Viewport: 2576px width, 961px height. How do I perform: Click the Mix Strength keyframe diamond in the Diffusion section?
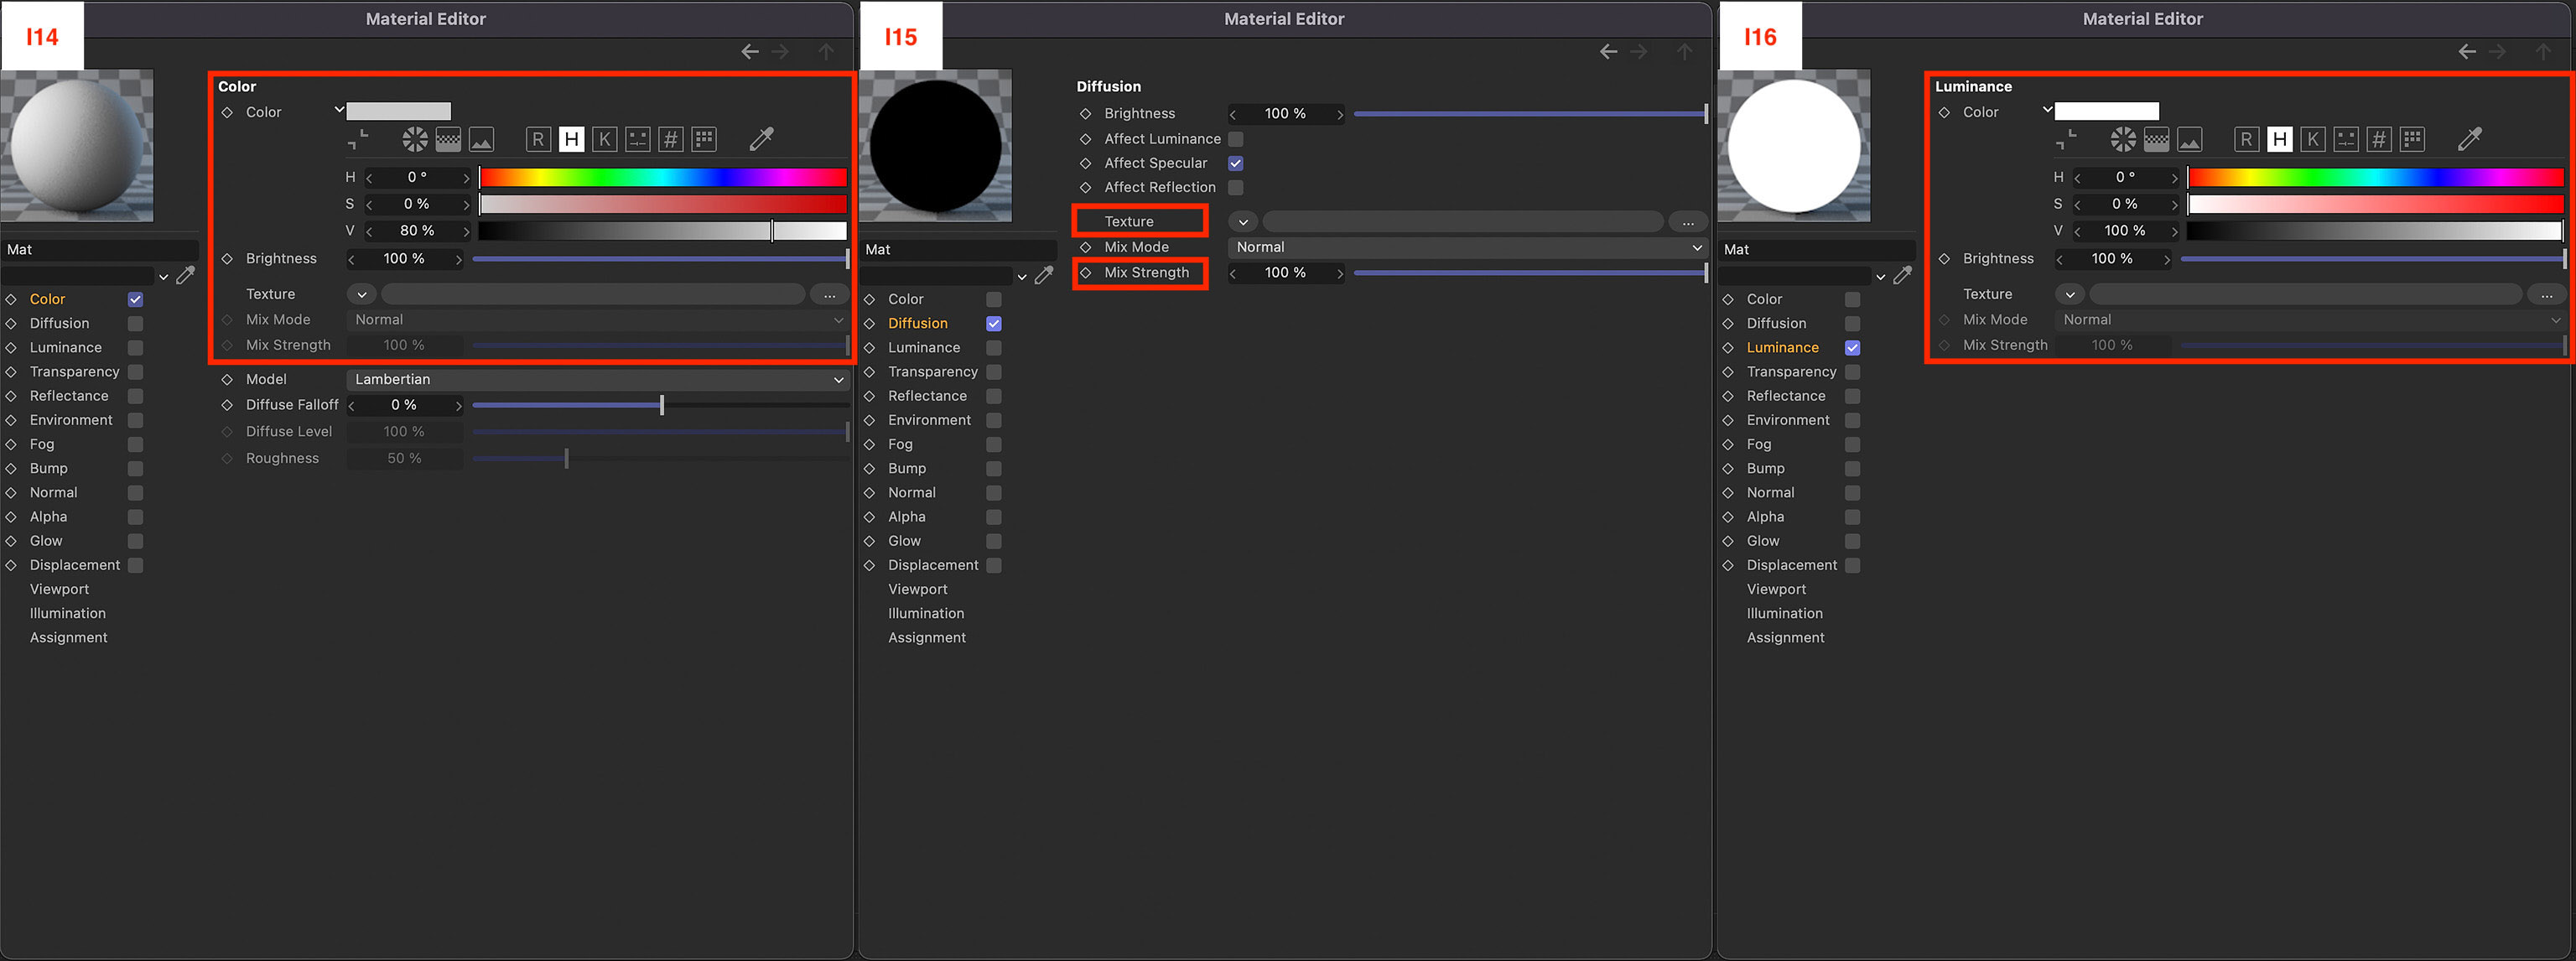(x=1086, y=272)
